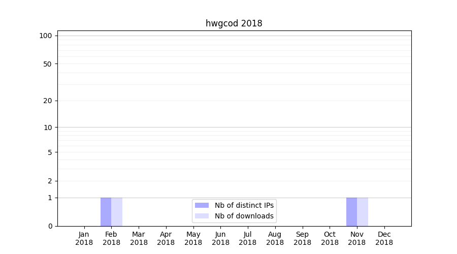Viewport: 457px width, 254px height.
Task: Select the 'Nb of downloads' legend label
Action: tap(244, 216)
